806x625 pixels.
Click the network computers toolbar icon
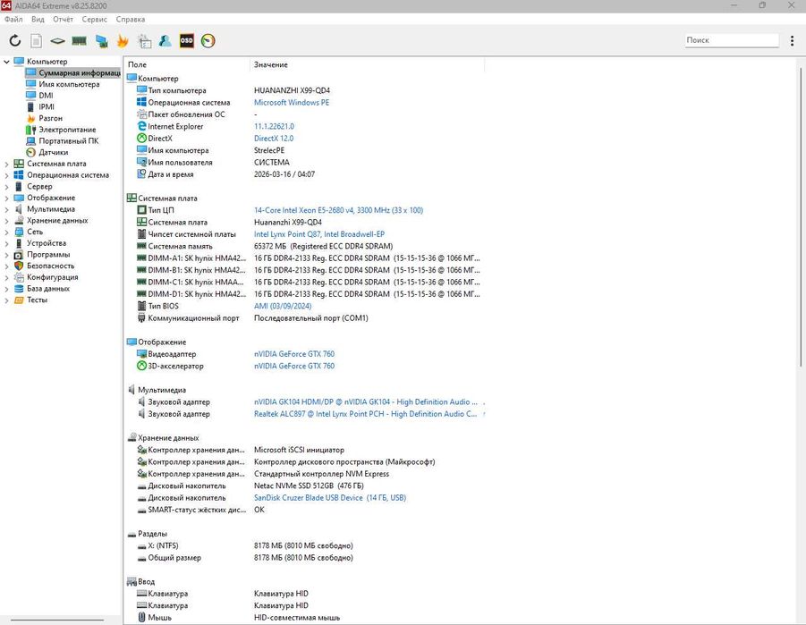(101, 40)
